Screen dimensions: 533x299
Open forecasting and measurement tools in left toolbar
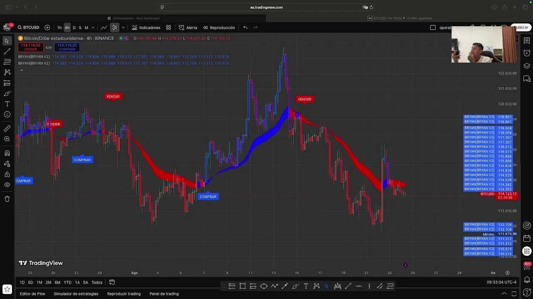click(x=7, y=83)
